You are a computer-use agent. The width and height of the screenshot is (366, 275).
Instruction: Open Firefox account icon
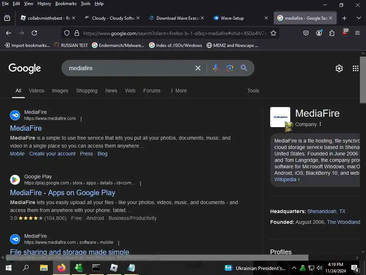pos(319,33)
